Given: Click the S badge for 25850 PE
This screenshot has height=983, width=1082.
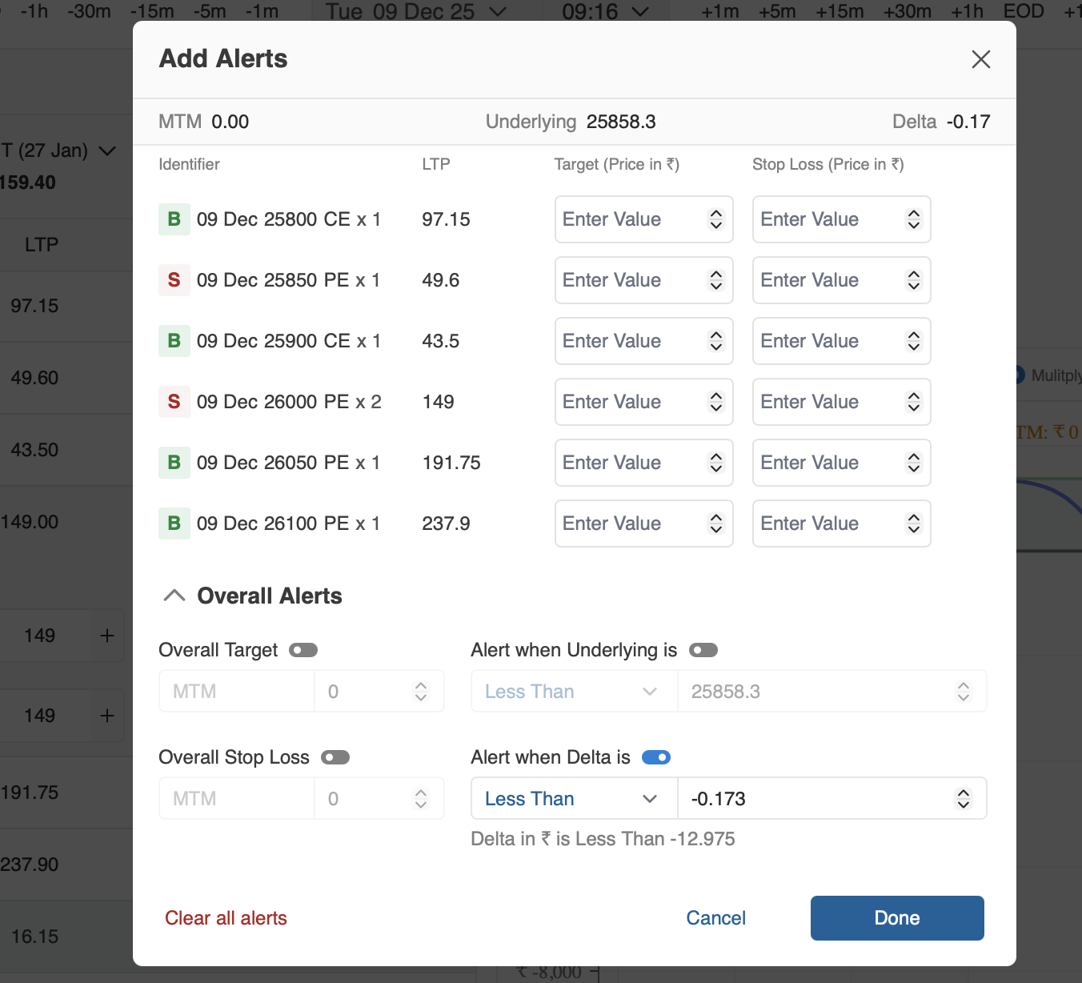Looking at the screenshot, I should click(x=174, y=280).
